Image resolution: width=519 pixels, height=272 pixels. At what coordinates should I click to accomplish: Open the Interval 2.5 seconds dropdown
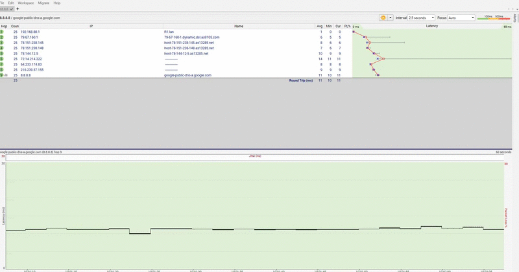(421, 18)
